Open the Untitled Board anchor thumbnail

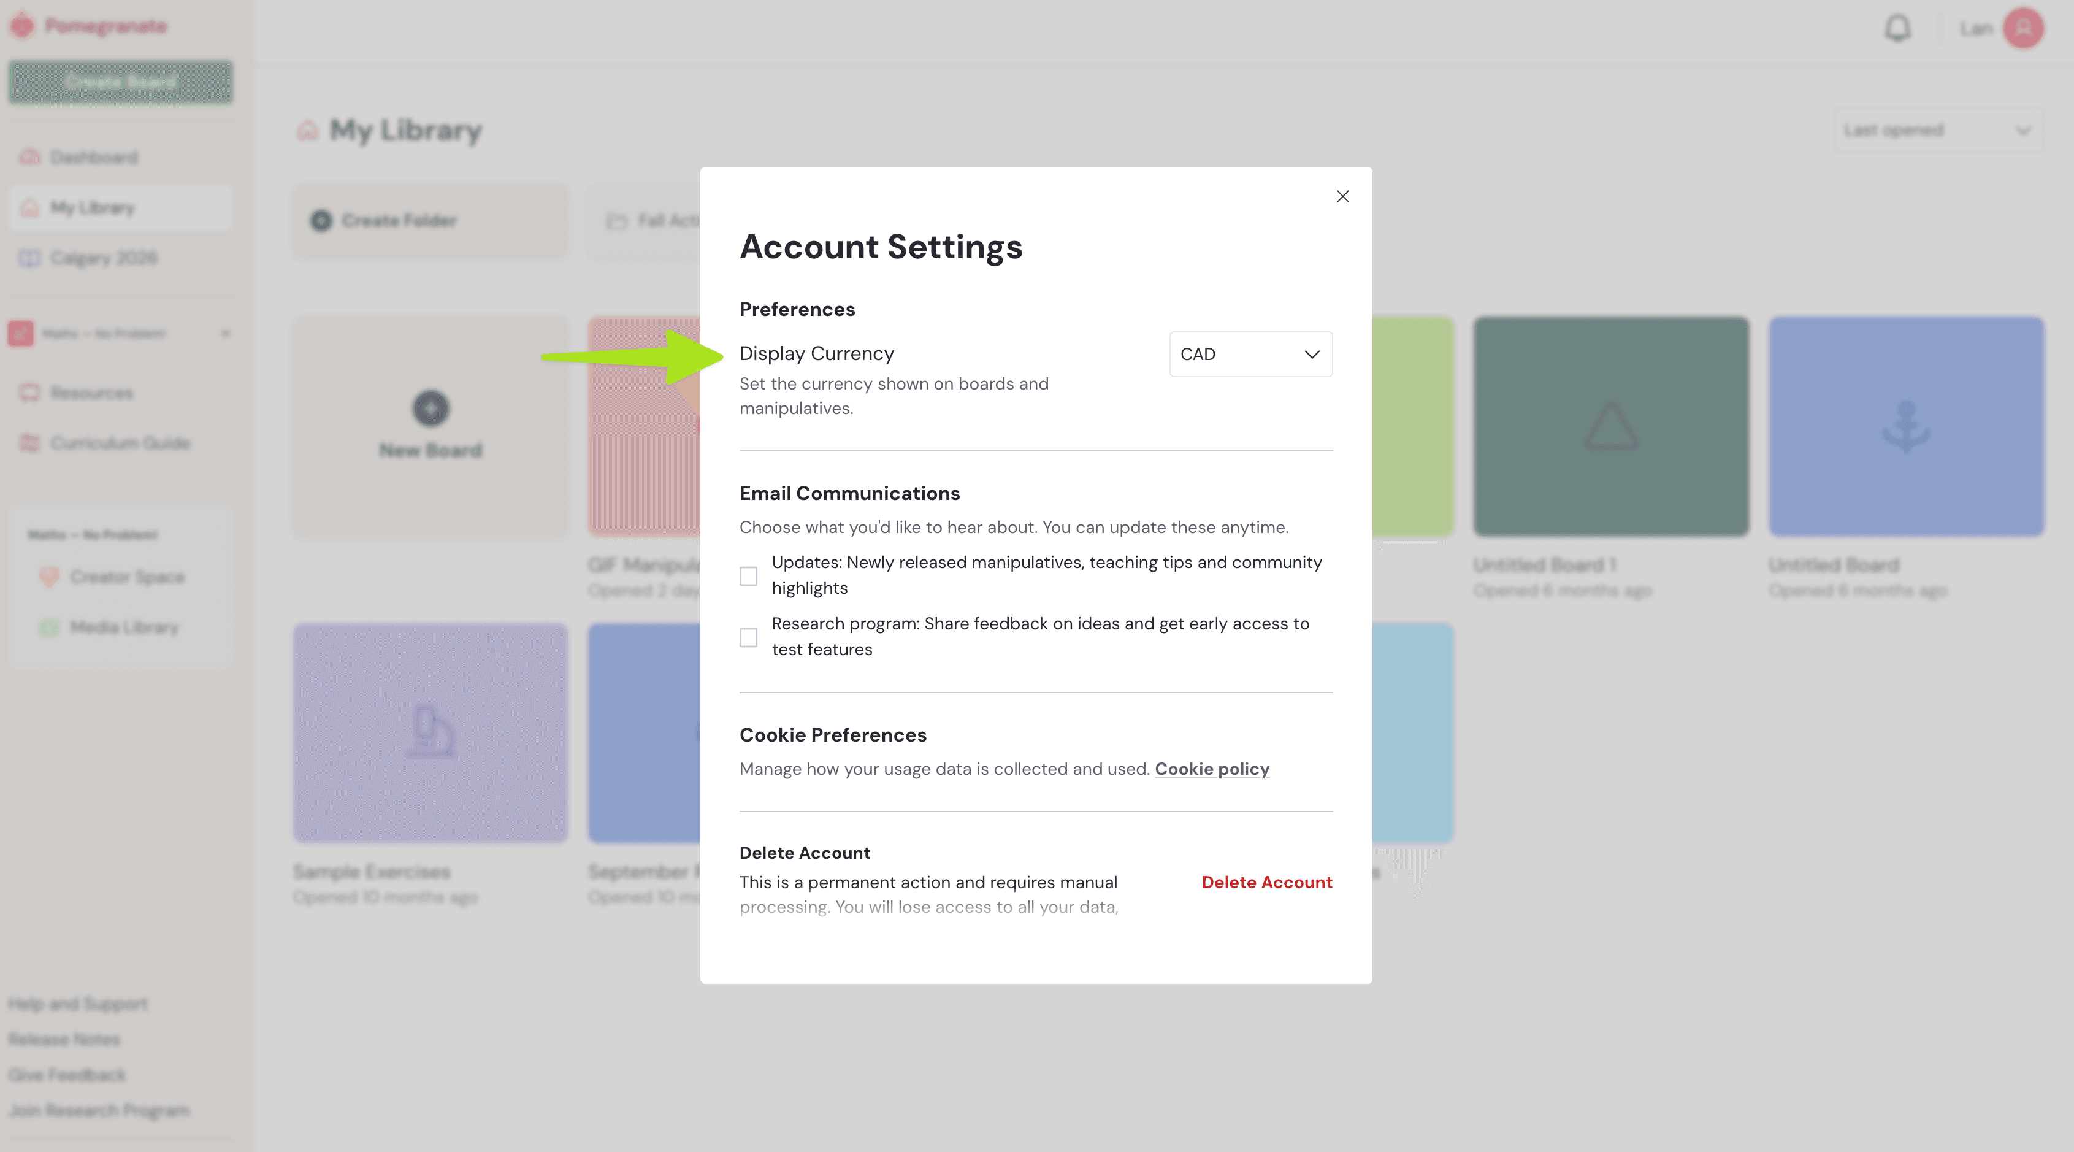(1906, 426)
